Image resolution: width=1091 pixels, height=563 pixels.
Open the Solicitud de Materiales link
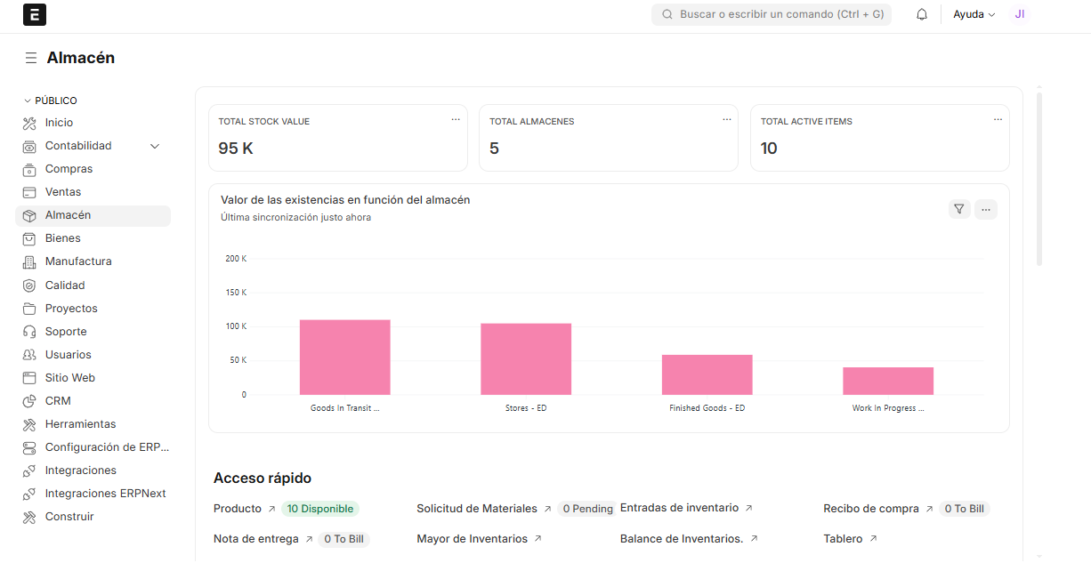(477, 509)
